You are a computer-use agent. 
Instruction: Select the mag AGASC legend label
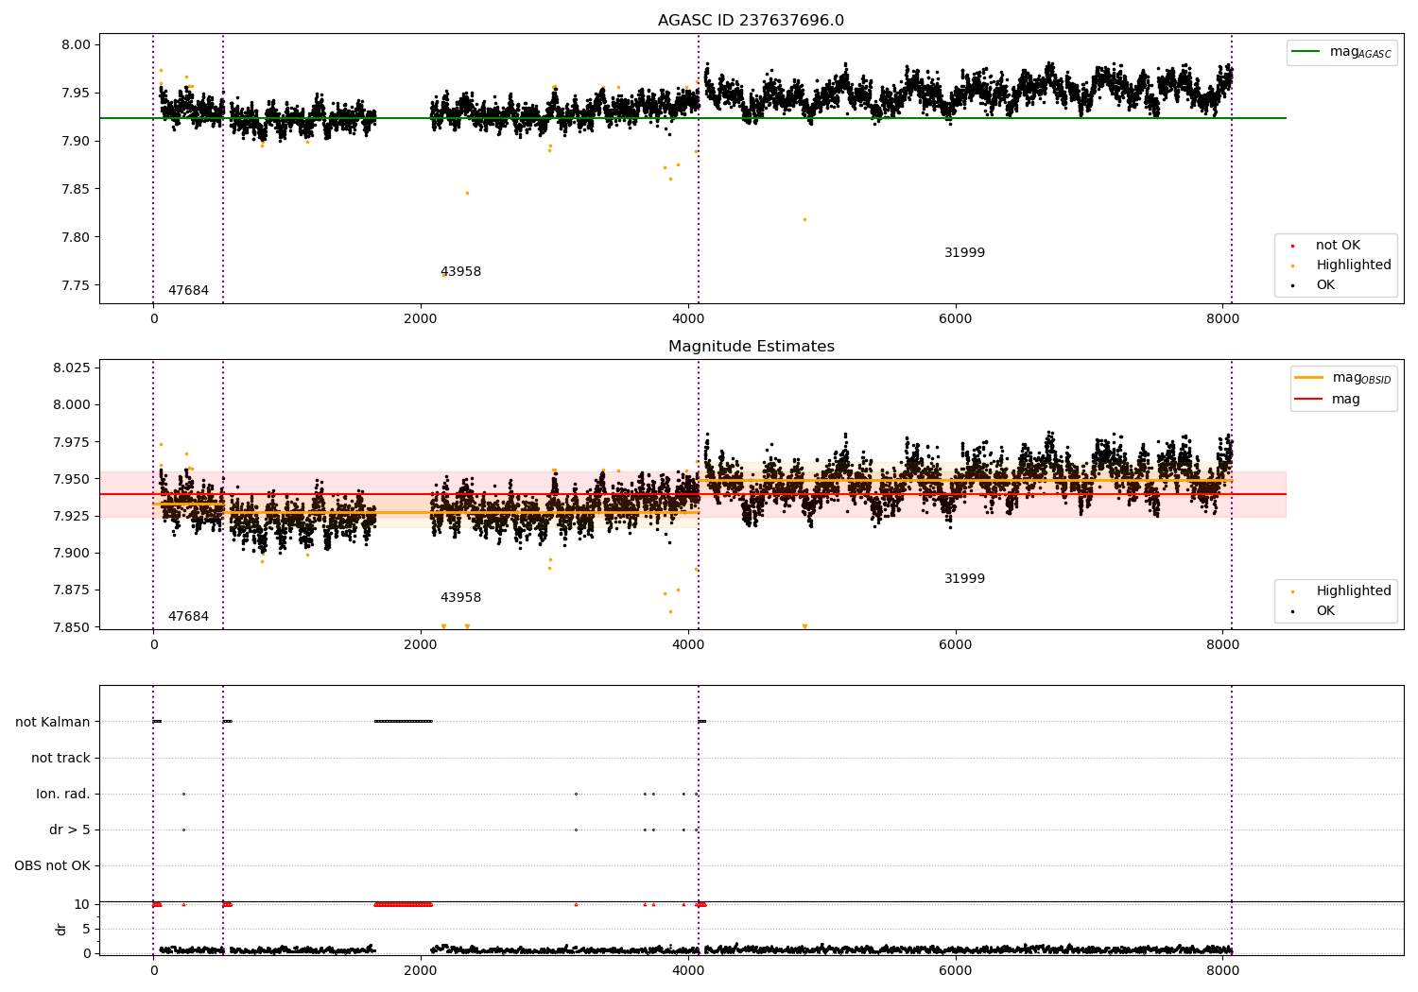click(1360, 52)
